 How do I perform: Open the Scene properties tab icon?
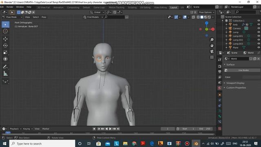[x=220, y=82]
